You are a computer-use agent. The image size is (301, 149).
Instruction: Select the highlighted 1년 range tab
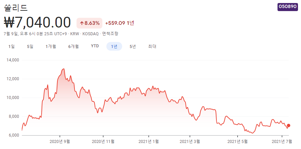tap(114, 46)
